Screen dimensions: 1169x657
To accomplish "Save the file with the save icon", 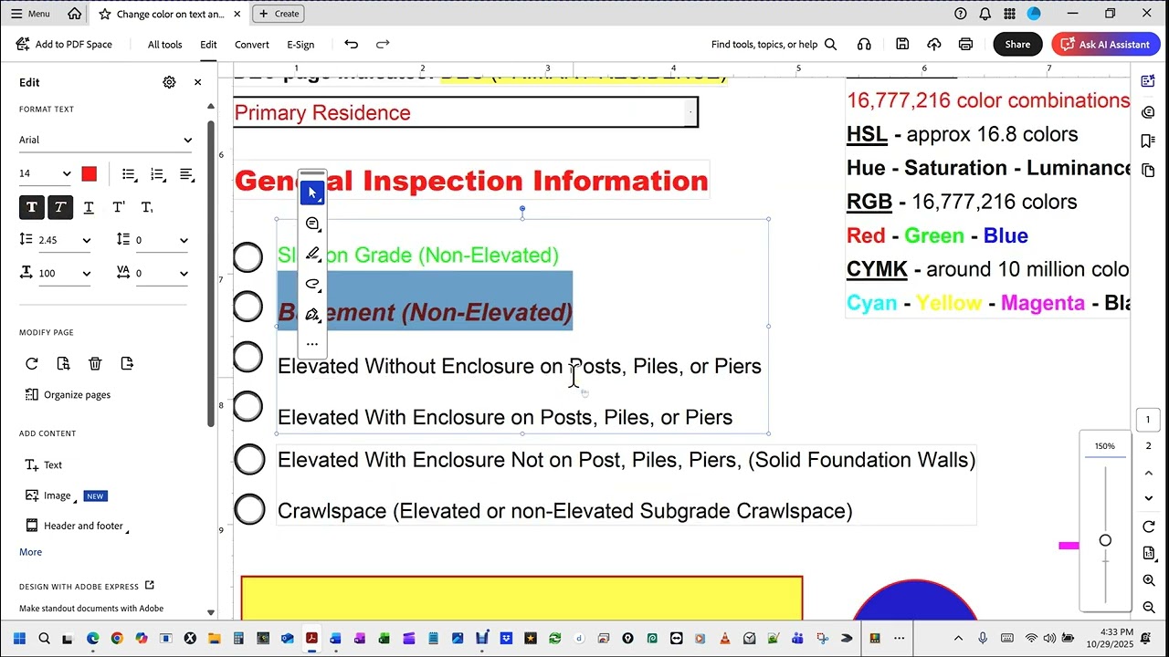I will 902,44.
